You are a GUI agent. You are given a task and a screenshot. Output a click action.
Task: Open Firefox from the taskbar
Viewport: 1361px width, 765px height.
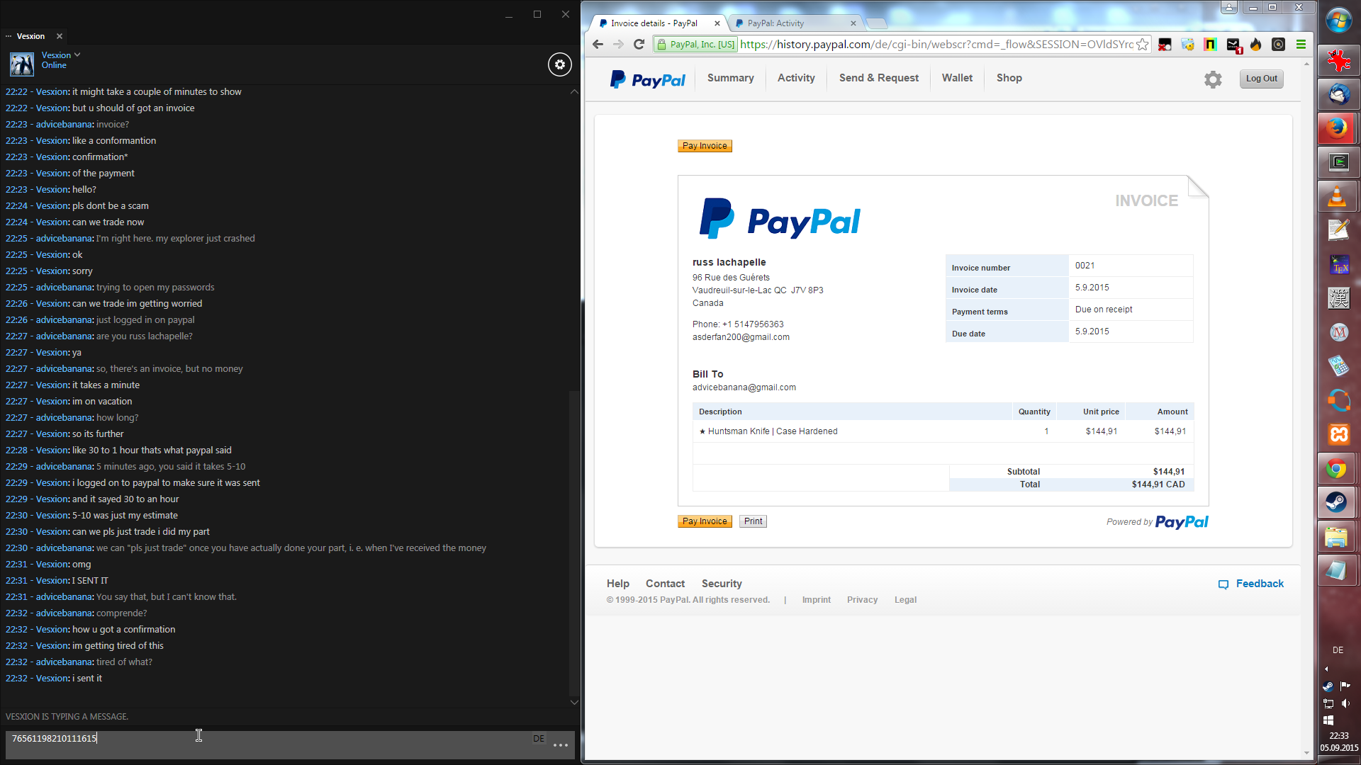[x=1338, y=128]
